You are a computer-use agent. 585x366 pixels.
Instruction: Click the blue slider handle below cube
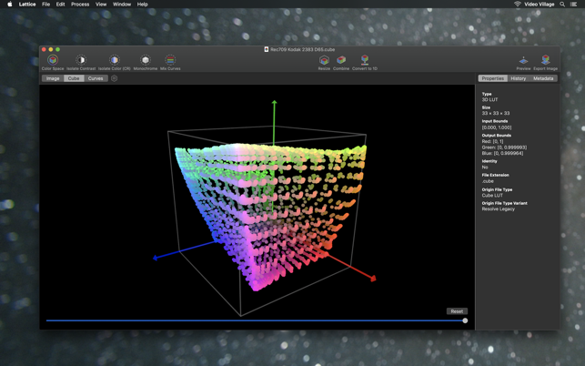pyautogui.click(x=465, y=320)
